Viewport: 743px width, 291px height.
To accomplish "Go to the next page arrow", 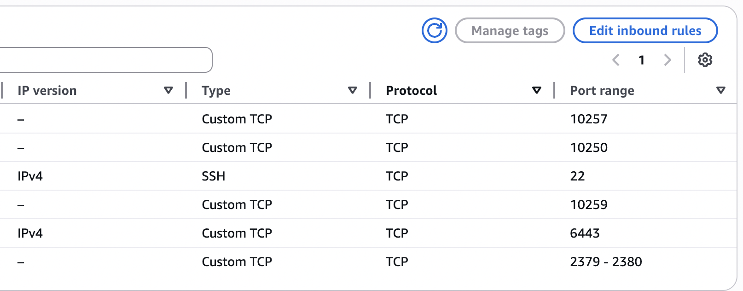I will [x=668, y=60].
